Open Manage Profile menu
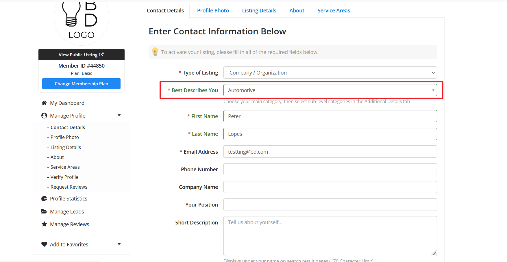507x262 pixels. point(68,116)
